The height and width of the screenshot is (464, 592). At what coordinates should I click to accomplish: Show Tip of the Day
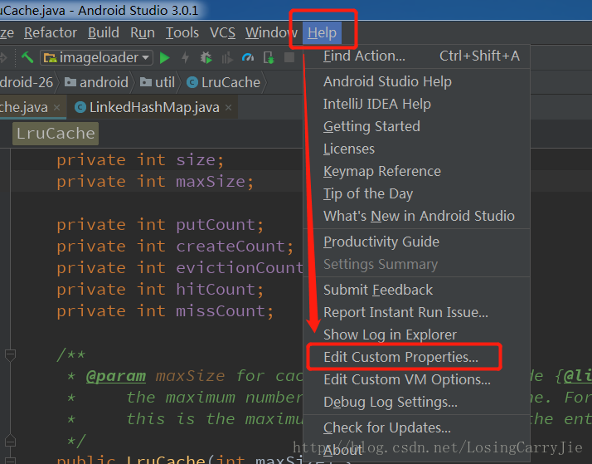coord(417,193)
